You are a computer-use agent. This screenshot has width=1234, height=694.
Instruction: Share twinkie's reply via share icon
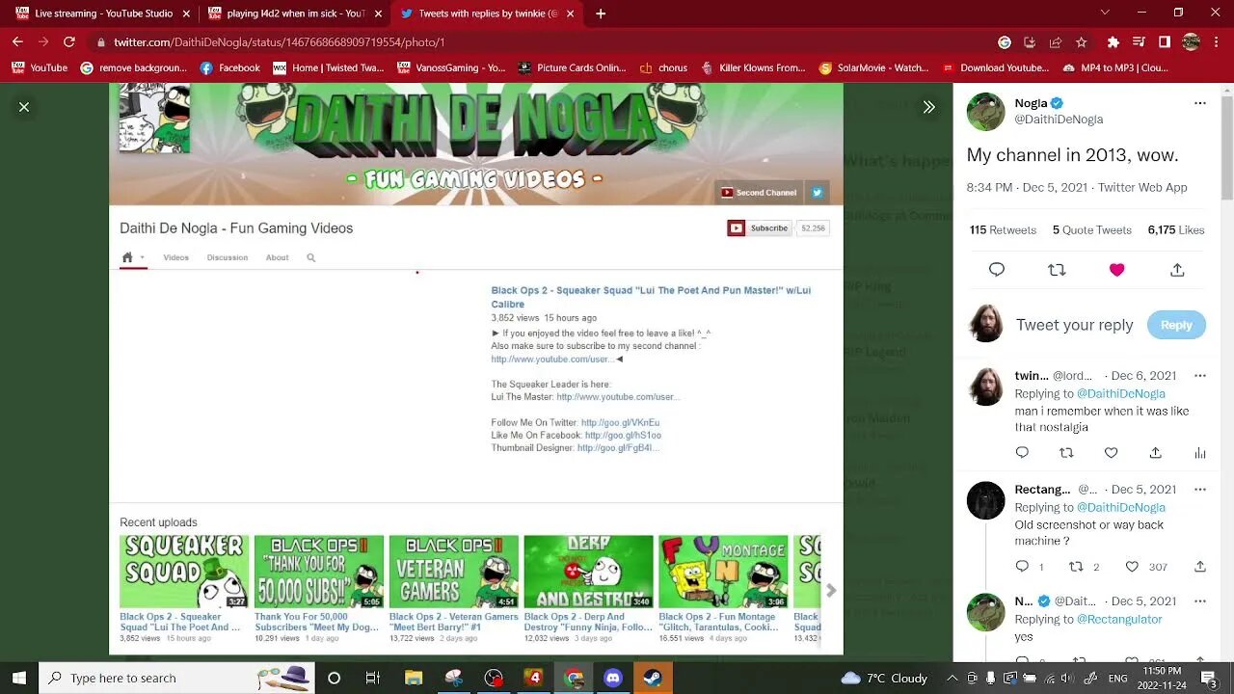pyautogui.click(x=1155, y=453)
